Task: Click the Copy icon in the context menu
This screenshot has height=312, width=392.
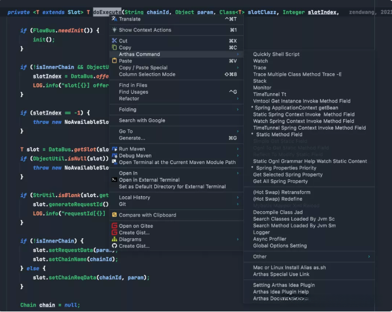Action: pos(114,48)
